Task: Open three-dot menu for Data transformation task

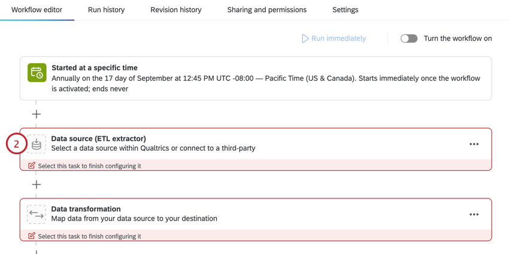Action: 474,214
